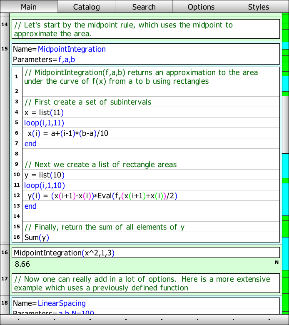Screen dimensions: 289x325
Task: Click the MidpointIntegration(x^2,1,3) input line
Action: 64,252
